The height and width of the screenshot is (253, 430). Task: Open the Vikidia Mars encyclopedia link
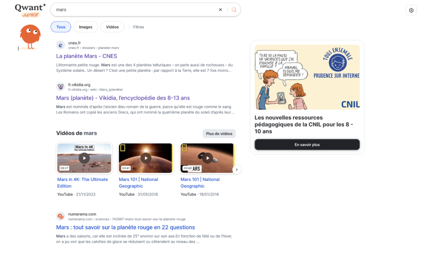coord(123,98)
